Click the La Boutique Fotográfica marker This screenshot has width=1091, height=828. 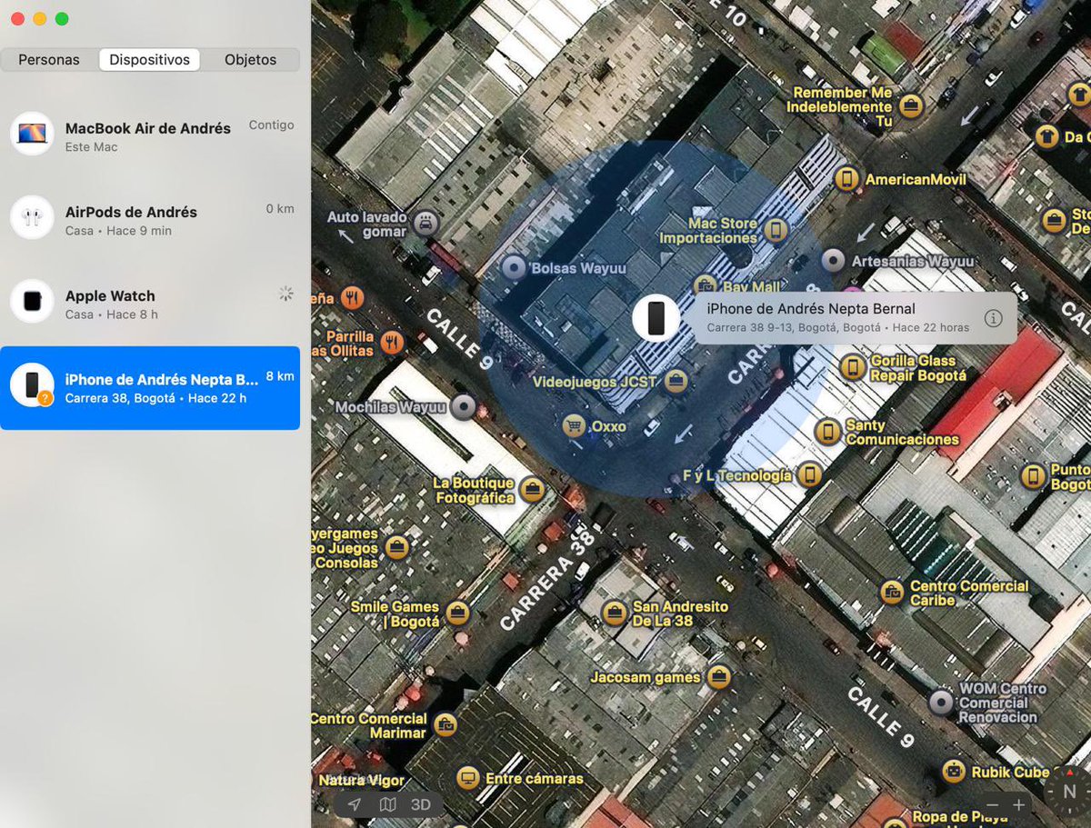(533, 491)
